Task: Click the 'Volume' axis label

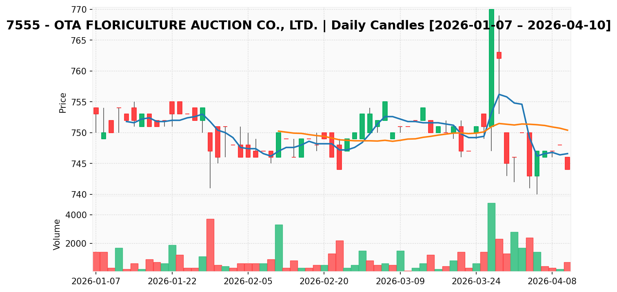Action: 57,234
